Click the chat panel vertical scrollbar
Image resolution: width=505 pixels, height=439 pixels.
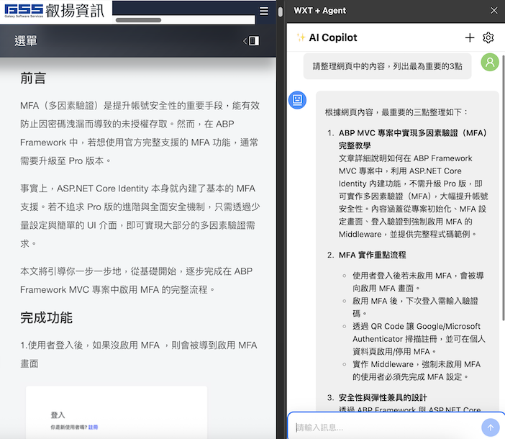pyautogui.click(x=503, y=187)
